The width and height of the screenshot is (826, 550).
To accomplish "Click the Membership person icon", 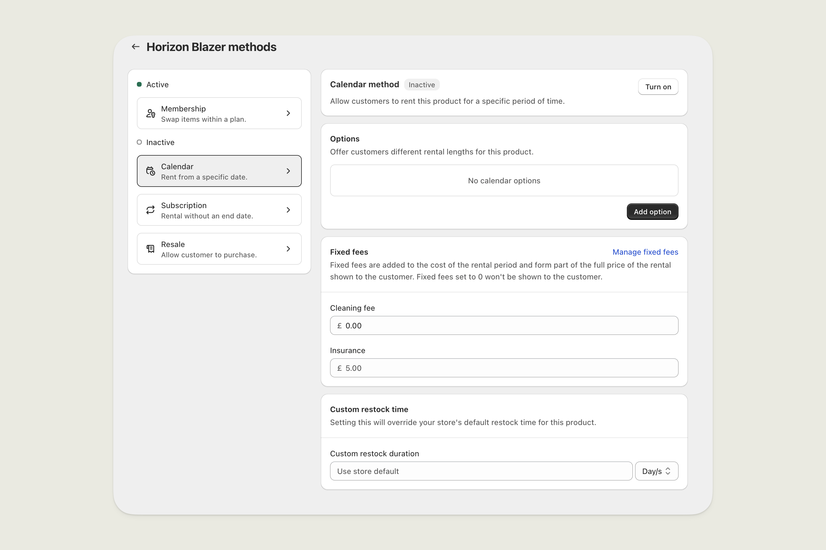I will (150, 113).
